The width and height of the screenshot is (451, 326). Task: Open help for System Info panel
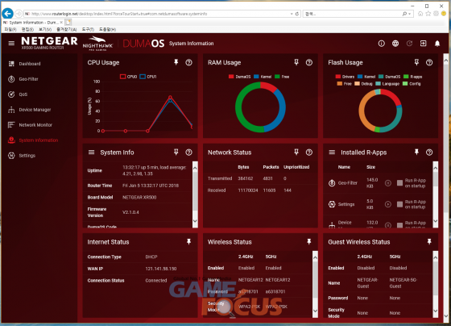pos(188,153)
